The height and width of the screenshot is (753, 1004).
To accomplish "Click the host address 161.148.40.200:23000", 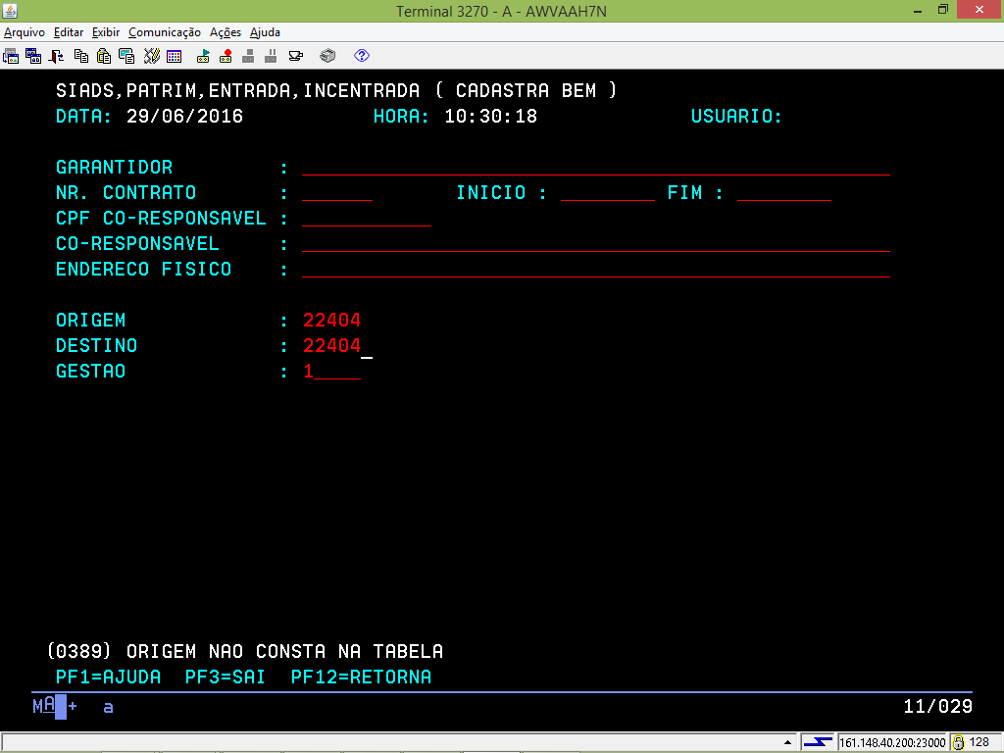I will (x=892, y=743).
